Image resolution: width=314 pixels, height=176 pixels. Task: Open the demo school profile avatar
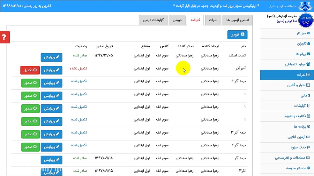coord(306,20)
